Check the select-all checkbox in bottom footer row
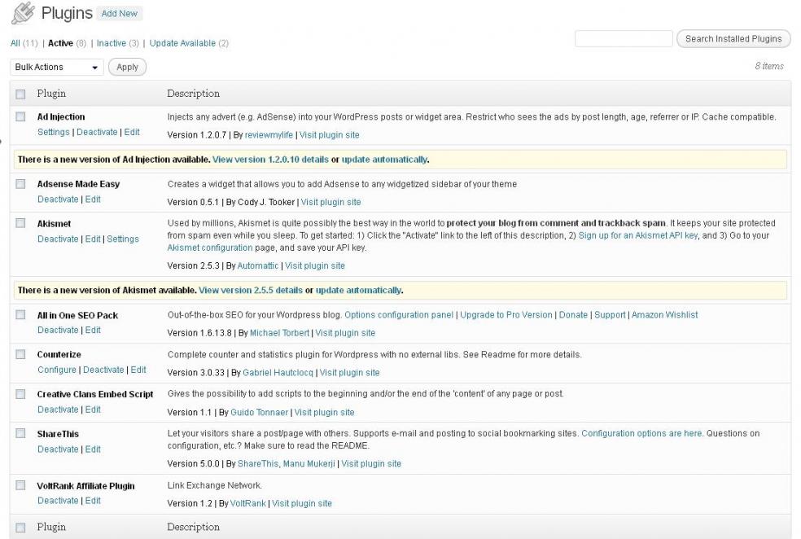The image size is (801, 539). click(20, 528)
